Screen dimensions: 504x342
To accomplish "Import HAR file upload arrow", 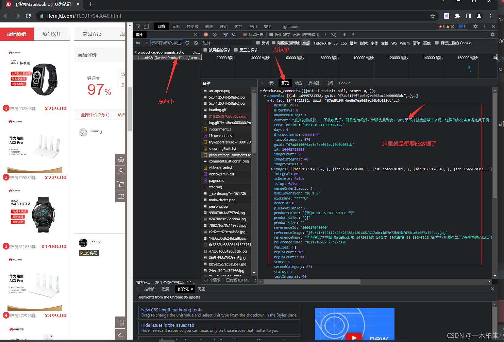I will click(345, 35).
